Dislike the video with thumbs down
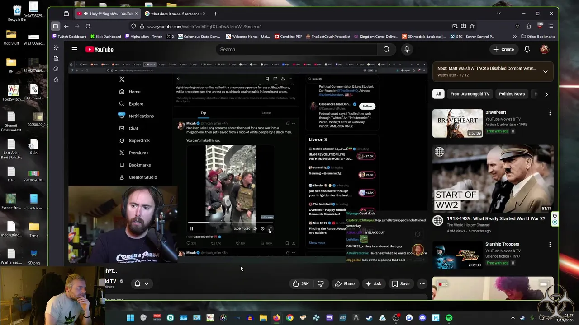Viewport: 579px width, 325px height. [321, 284]
